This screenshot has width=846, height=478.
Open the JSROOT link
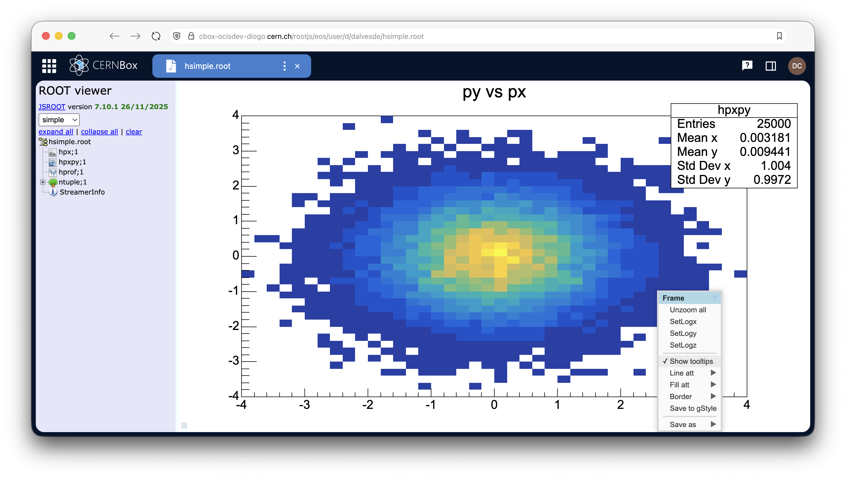[x=51, y=107]
